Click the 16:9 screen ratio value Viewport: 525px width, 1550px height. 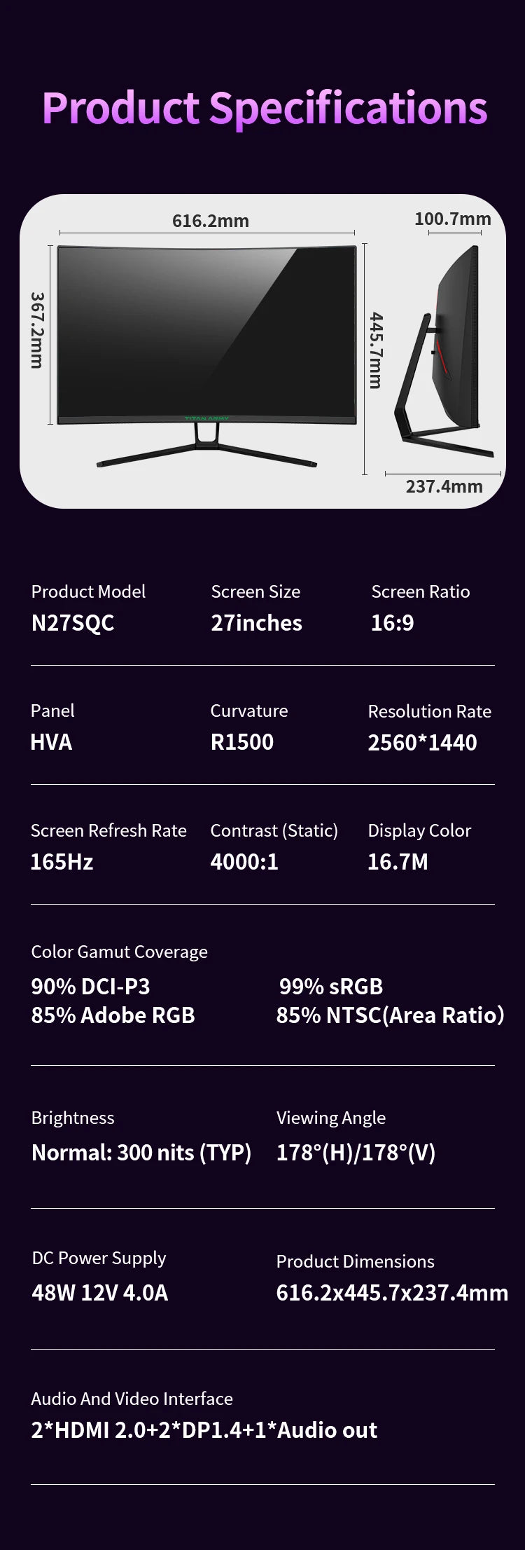(392, 623)
